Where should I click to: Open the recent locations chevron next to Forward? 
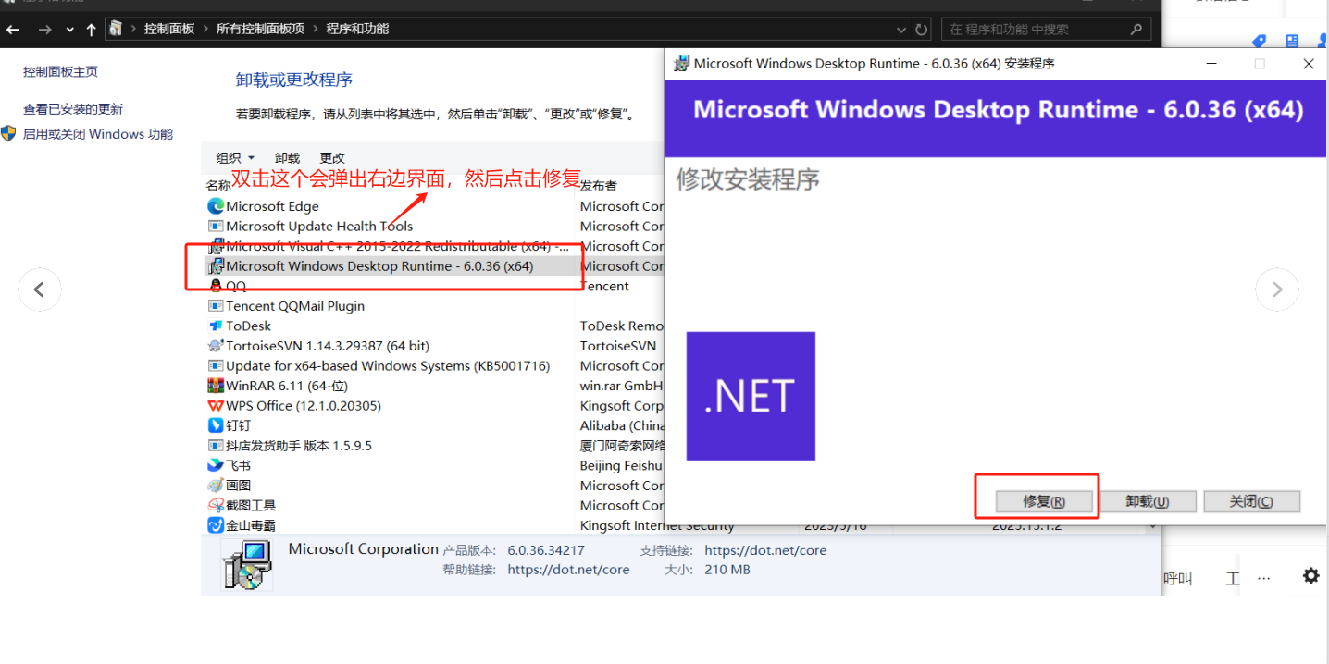coord(69,30)
